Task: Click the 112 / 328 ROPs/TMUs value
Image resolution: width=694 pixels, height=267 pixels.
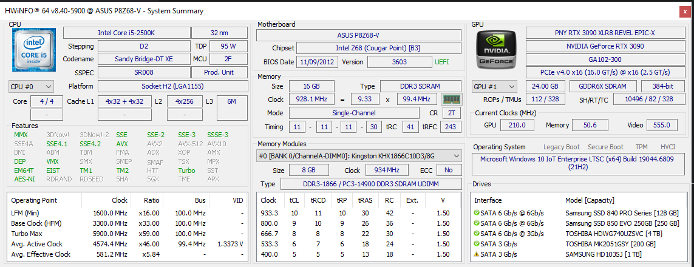Action: pos(545,100)
